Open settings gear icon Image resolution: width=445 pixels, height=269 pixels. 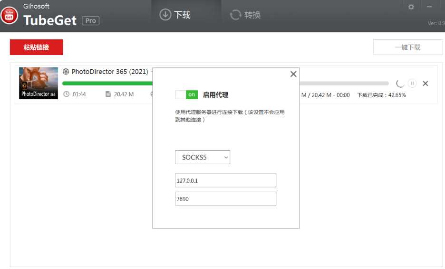tap(411, 7)
